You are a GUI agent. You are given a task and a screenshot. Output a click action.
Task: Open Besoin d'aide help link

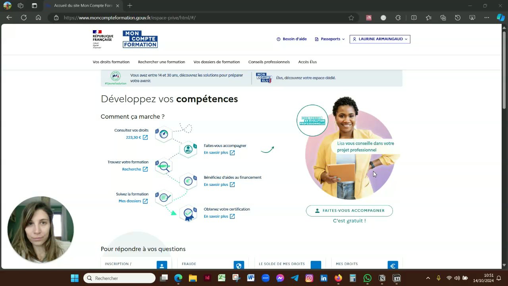click(x=292, y=39)
